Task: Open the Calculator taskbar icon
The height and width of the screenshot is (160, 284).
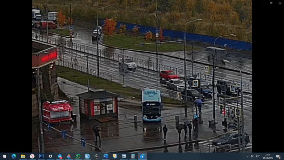Action: pyautogui.click(x=133, y=156)
